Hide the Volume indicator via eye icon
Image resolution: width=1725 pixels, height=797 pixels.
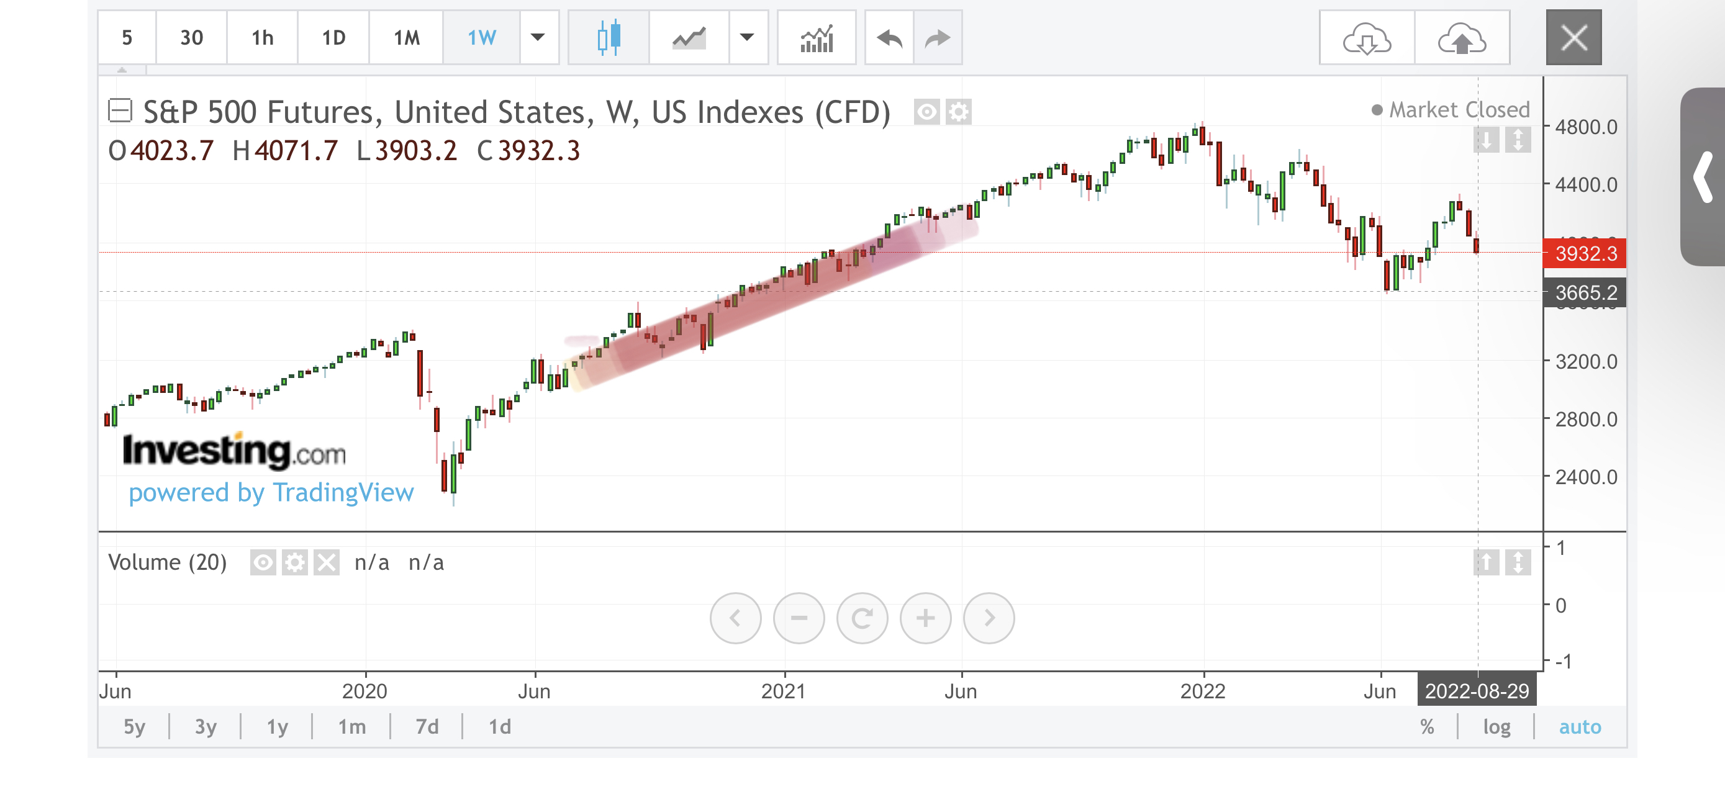coord(263,563)
